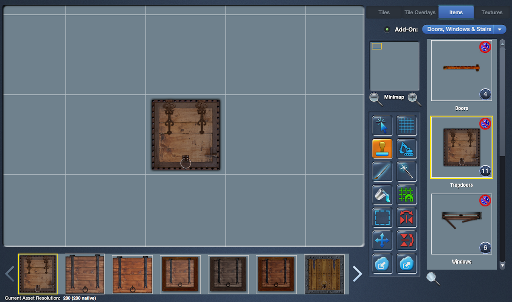512x302 pixels.
Task: Click the item list scroll down arrow
Action: (x=502, y=265)
